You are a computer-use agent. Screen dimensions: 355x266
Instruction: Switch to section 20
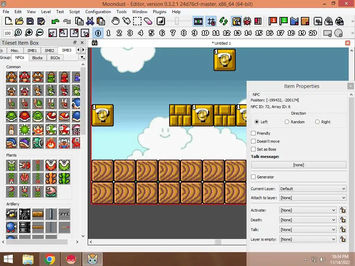(x=313, y=33)
